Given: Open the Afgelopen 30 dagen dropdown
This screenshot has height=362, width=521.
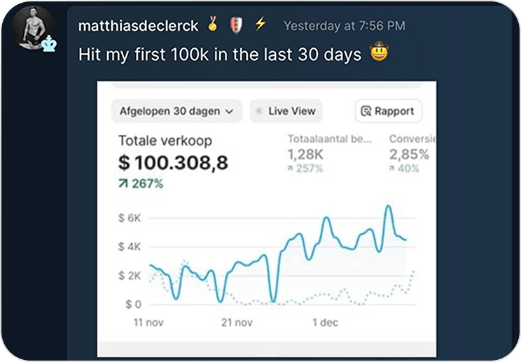Looking at the screenshot, I should (176, 111).
